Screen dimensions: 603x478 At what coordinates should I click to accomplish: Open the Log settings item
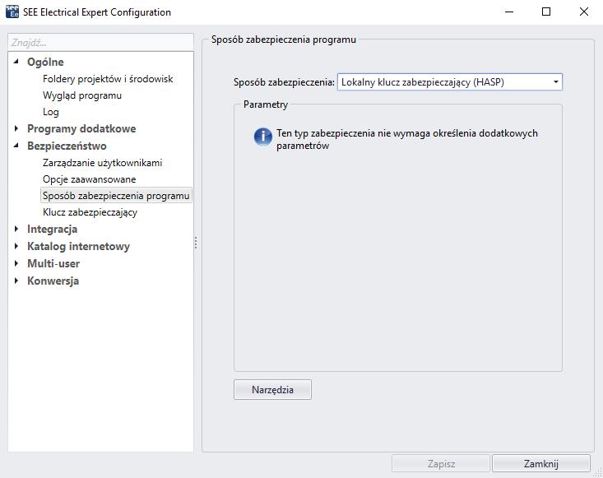point(51,112)
